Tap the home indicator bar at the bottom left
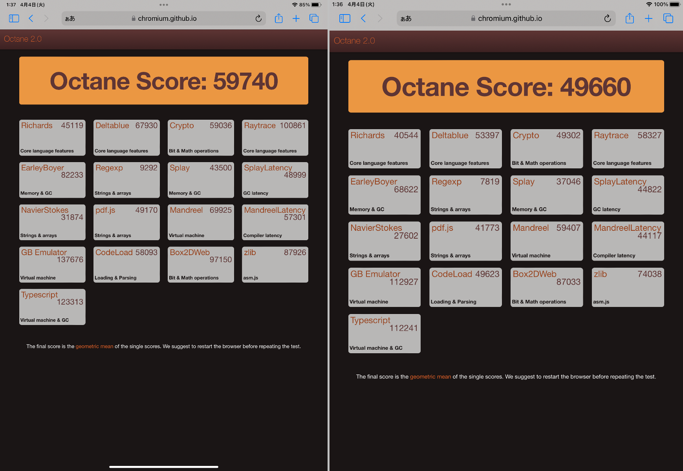Image resolution: width=683 pixels, height=471 pixels. 164,467
